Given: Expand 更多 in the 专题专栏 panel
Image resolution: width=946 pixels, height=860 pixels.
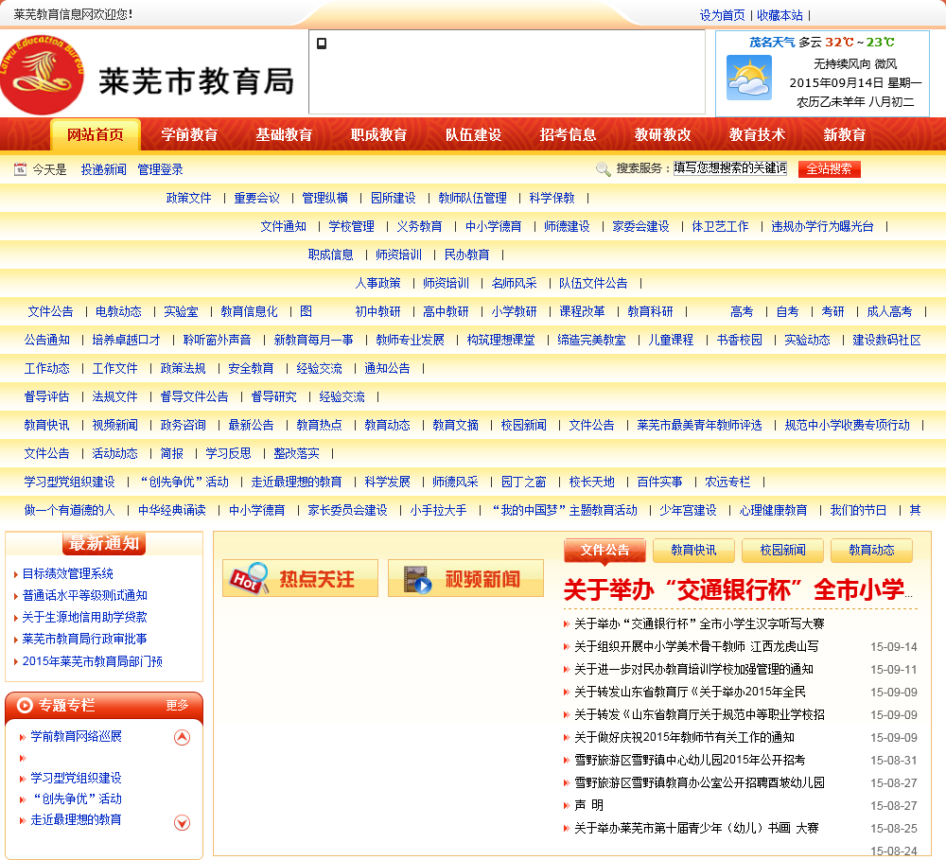Looking at the screenshot, I should click(x=177, y=705).
